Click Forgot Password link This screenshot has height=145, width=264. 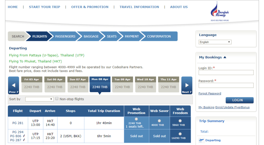click(210, 93)
